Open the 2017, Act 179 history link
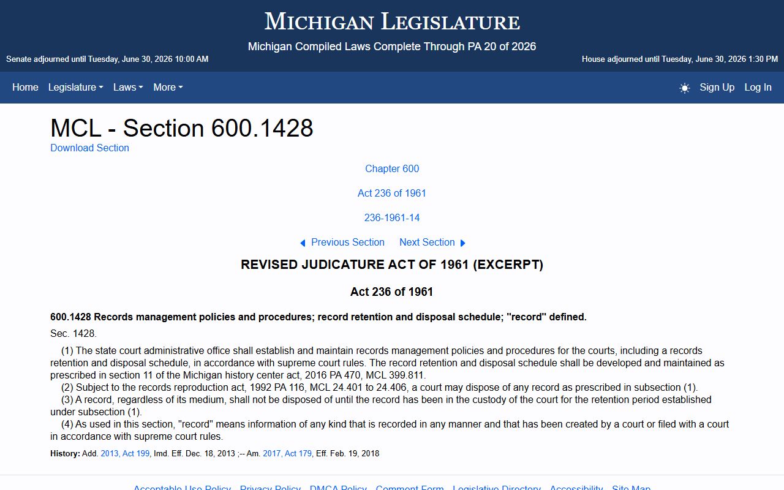This screenshot has height=490, width=784. (x=287, y=454)
